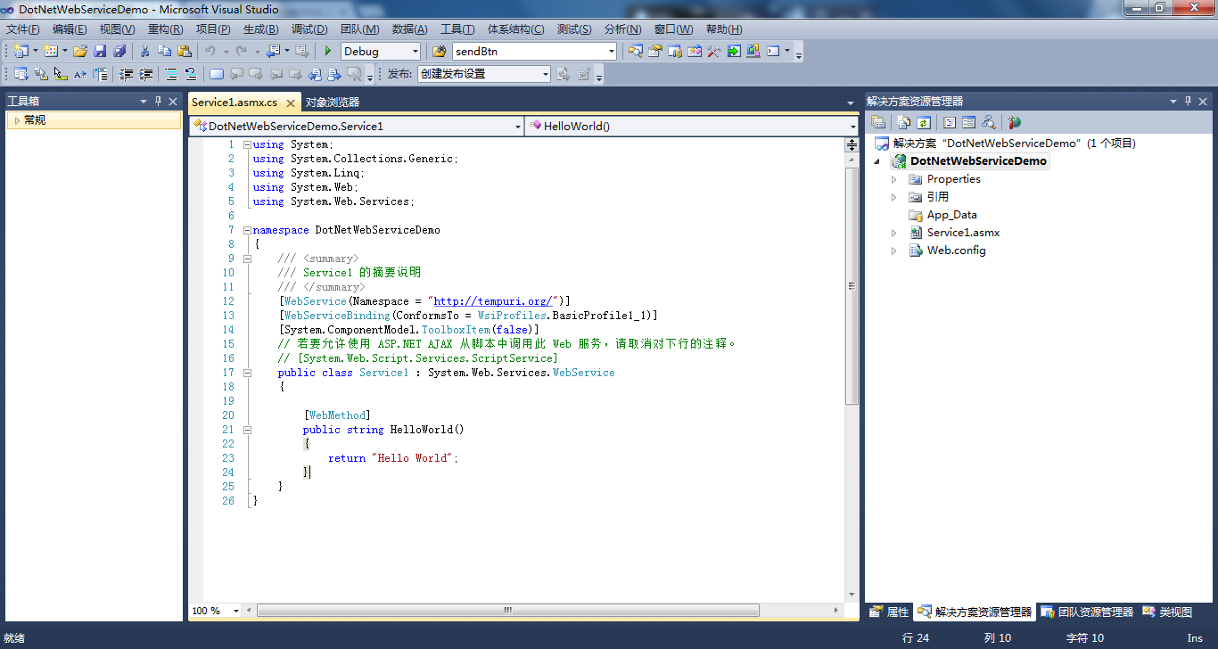Collapse the Service1 class outline block
The width and height of the screenshot is (1218, 649).
(x=247, y=373)
